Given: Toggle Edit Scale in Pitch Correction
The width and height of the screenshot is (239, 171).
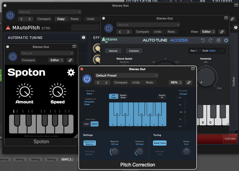Looking at the screenshot, I should point(114,96).
